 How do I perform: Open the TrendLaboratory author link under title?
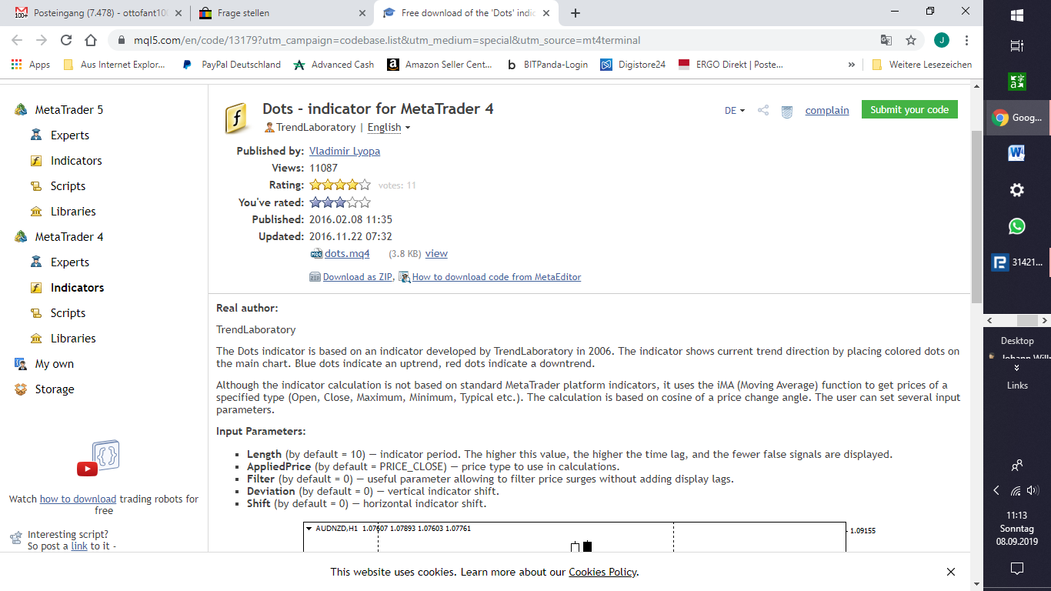pyautogui.click(x=315, y=128)
